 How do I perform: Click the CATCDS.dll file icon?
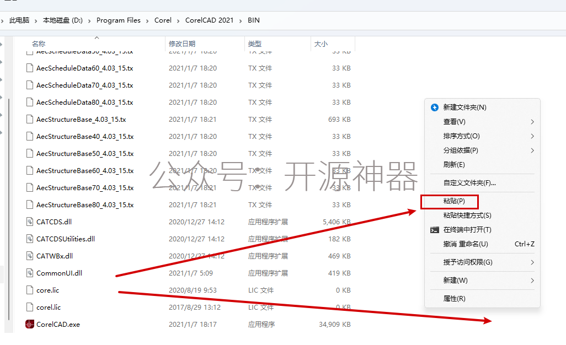[x=30, y=222]
